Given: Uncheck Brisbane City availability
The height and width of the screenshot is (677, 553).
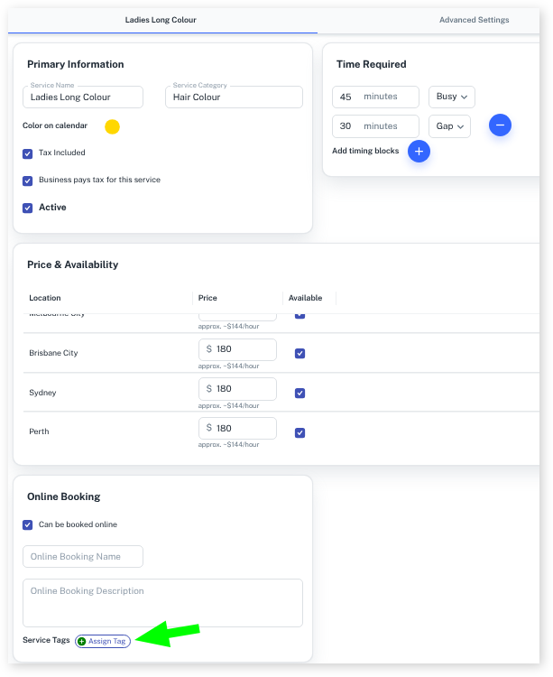Looking at the screenshot, I should pyautogui.click(x=300, y=354).
